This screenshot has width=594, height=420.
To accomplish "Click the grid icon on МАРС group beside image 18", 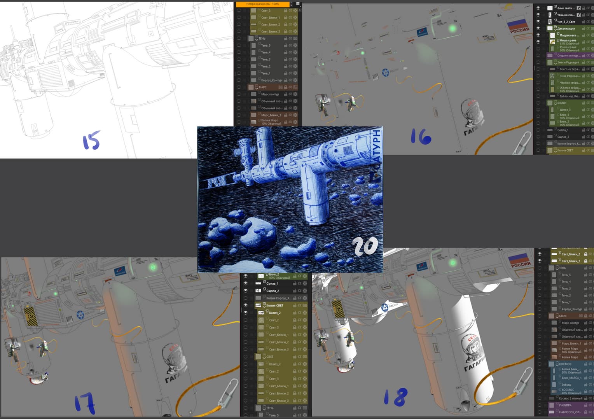I will 580,316.
